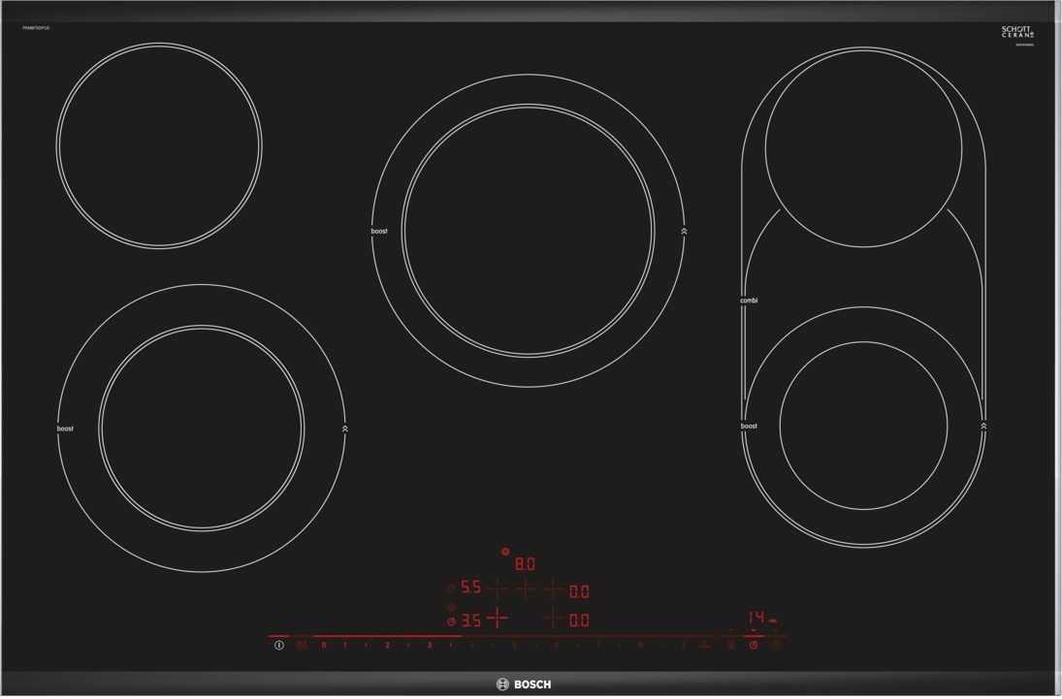Tap the timer clock symbol below 14
The width and height of the screenshot is (1062, 699).
coord(754,646)
